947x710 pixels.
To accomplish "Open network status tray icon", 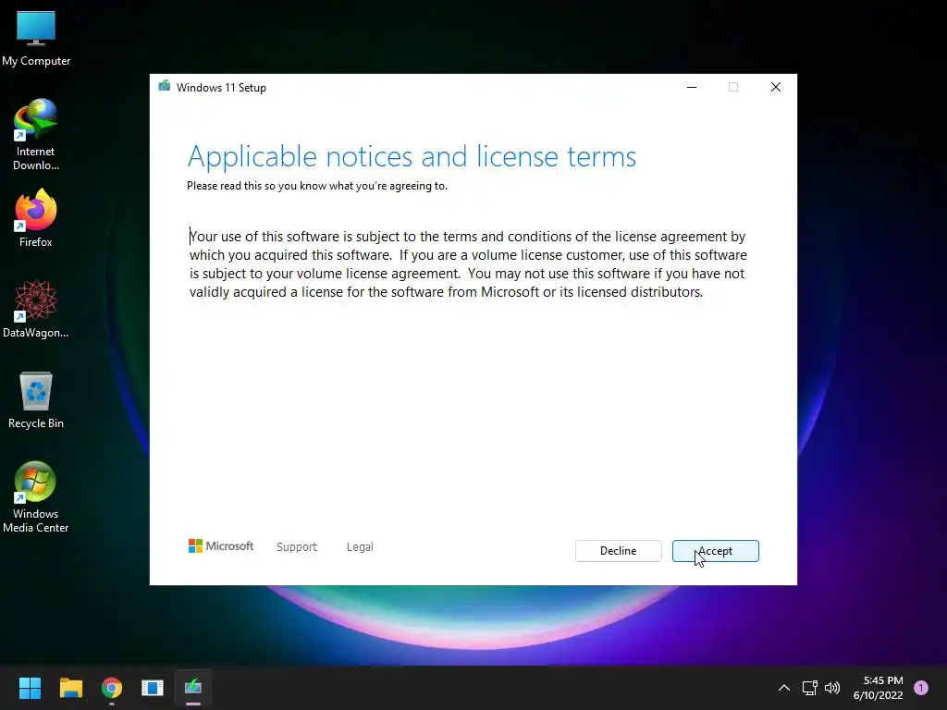I will 809,688.
